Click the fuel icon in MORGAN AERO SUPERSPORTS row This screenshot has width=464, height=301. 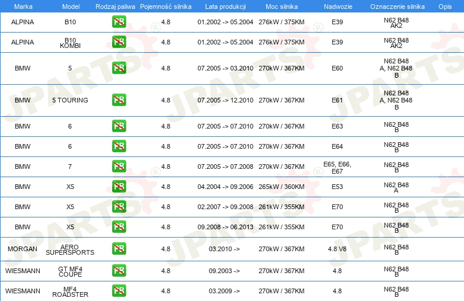coord(119,249)
